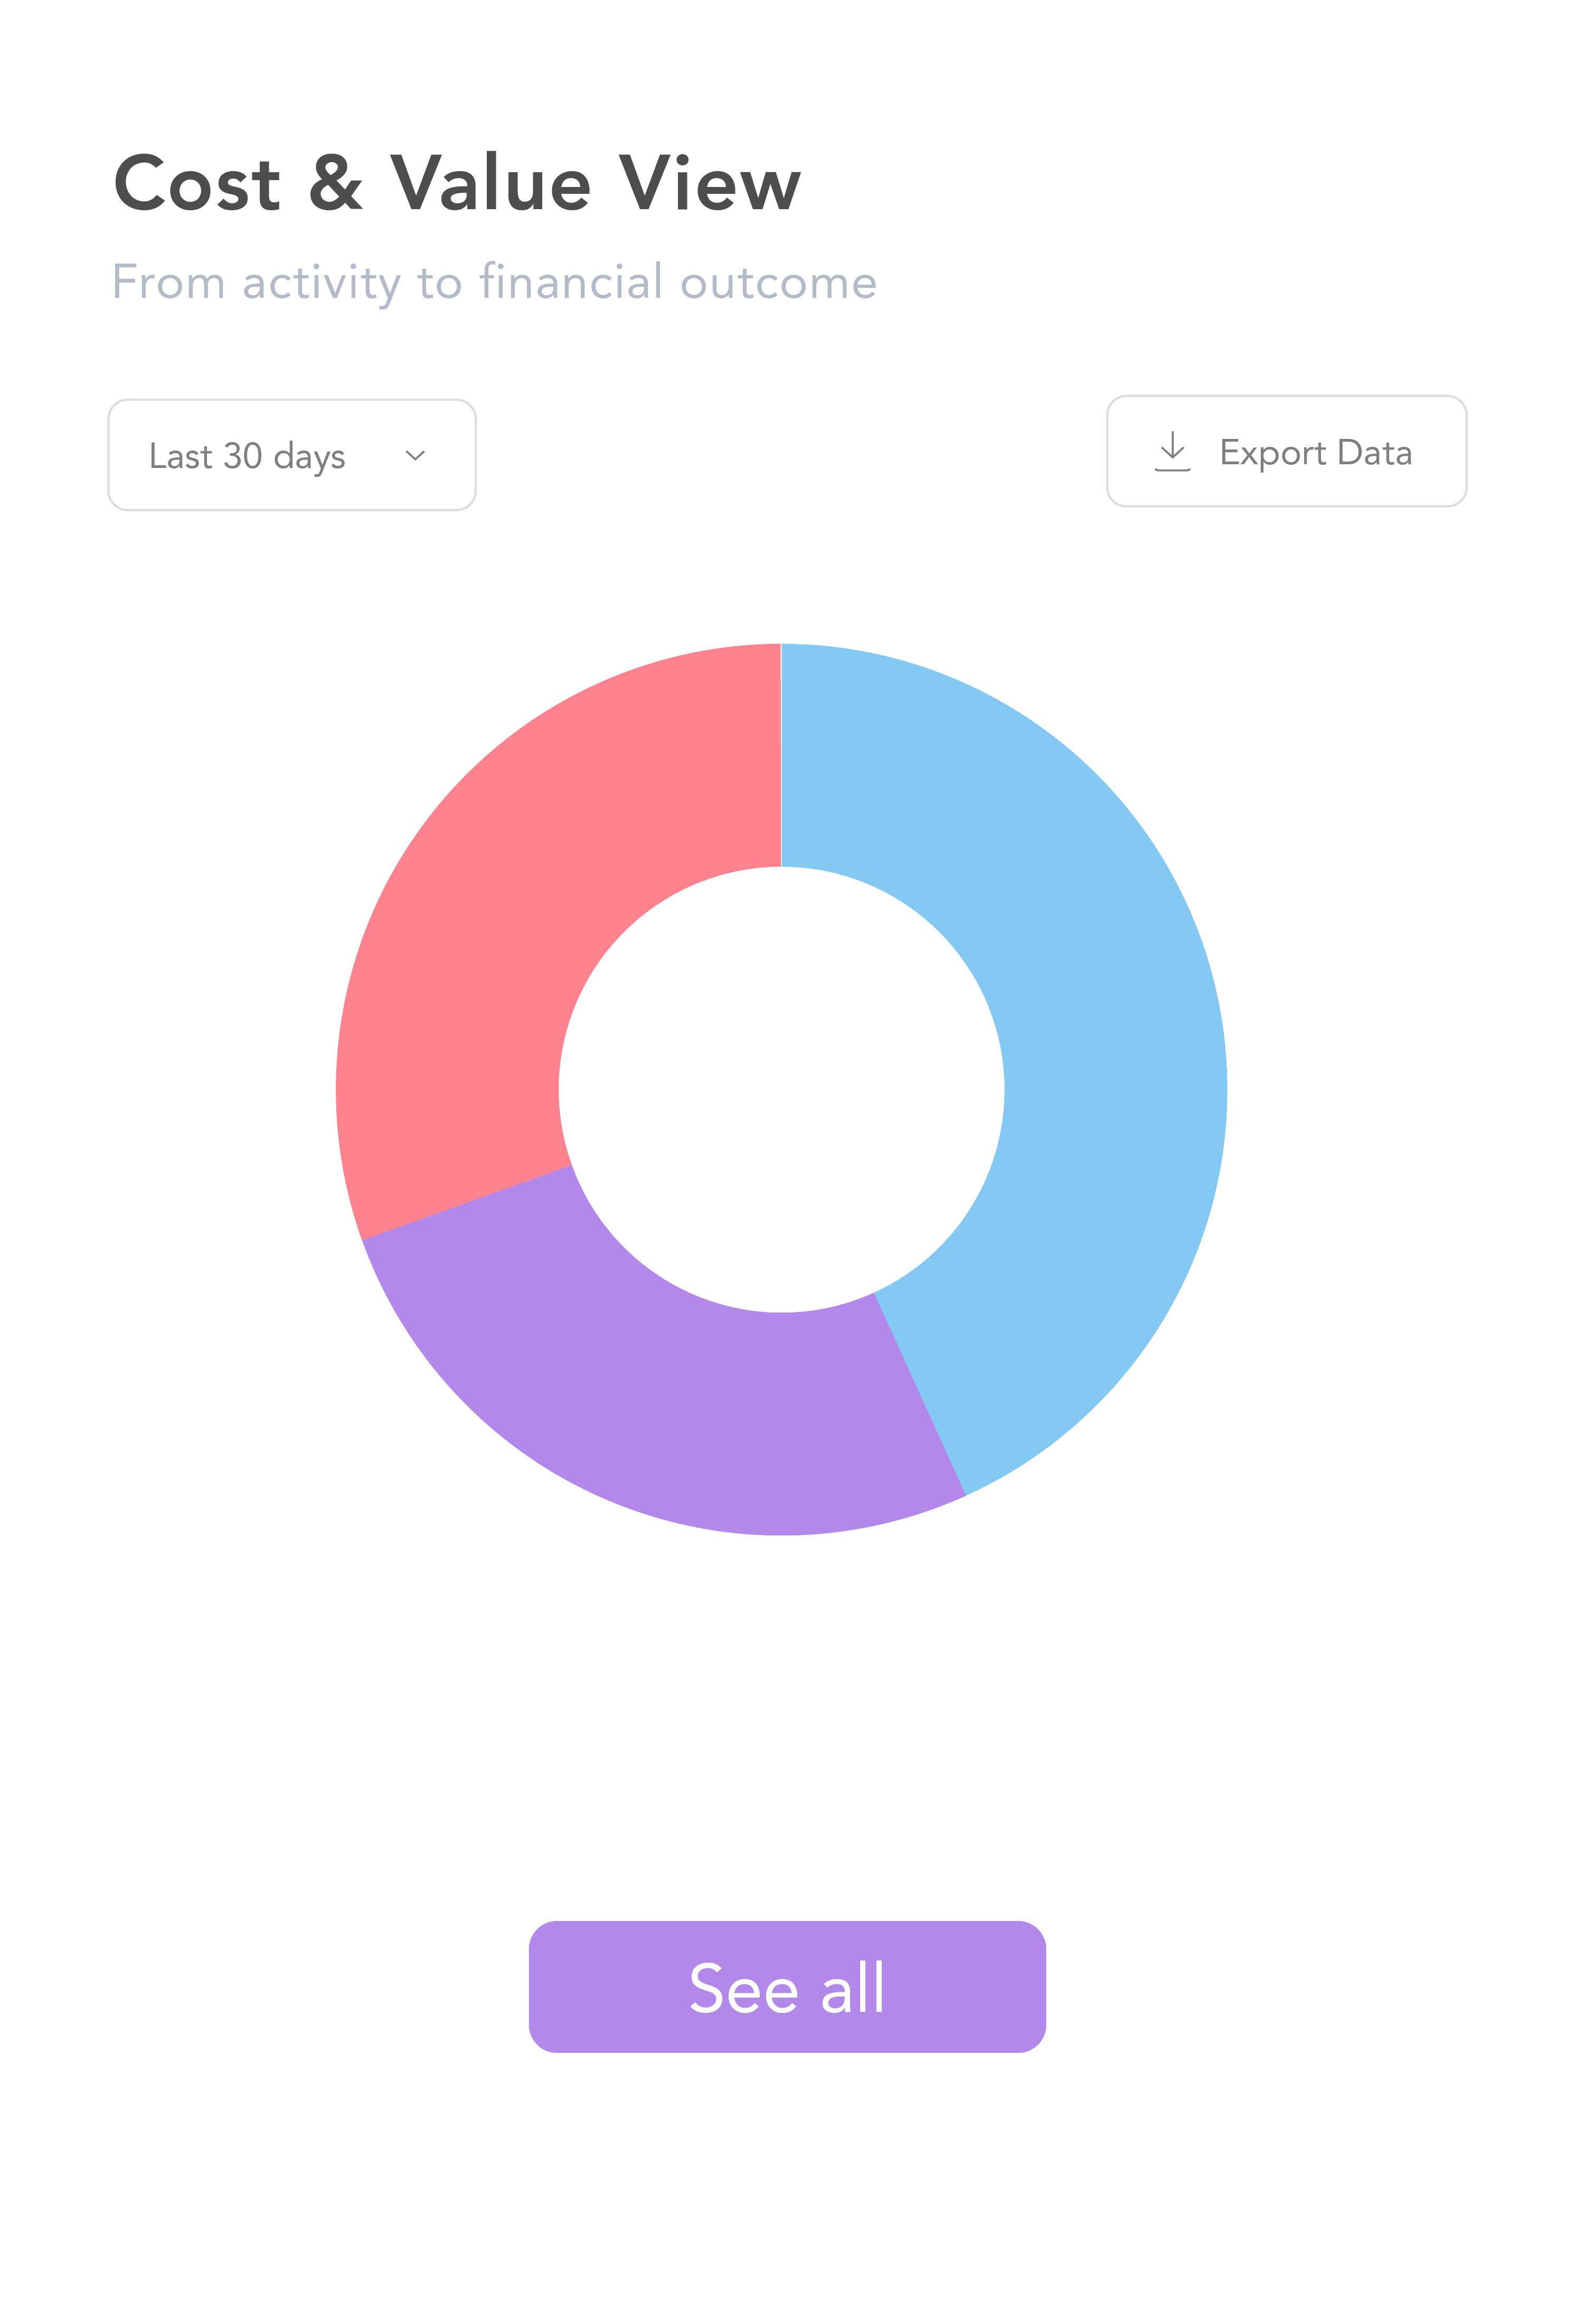Screen dimensions: 1575x2324
Task: Open the Last 30 days dropdown
Action: pos(291,456)
